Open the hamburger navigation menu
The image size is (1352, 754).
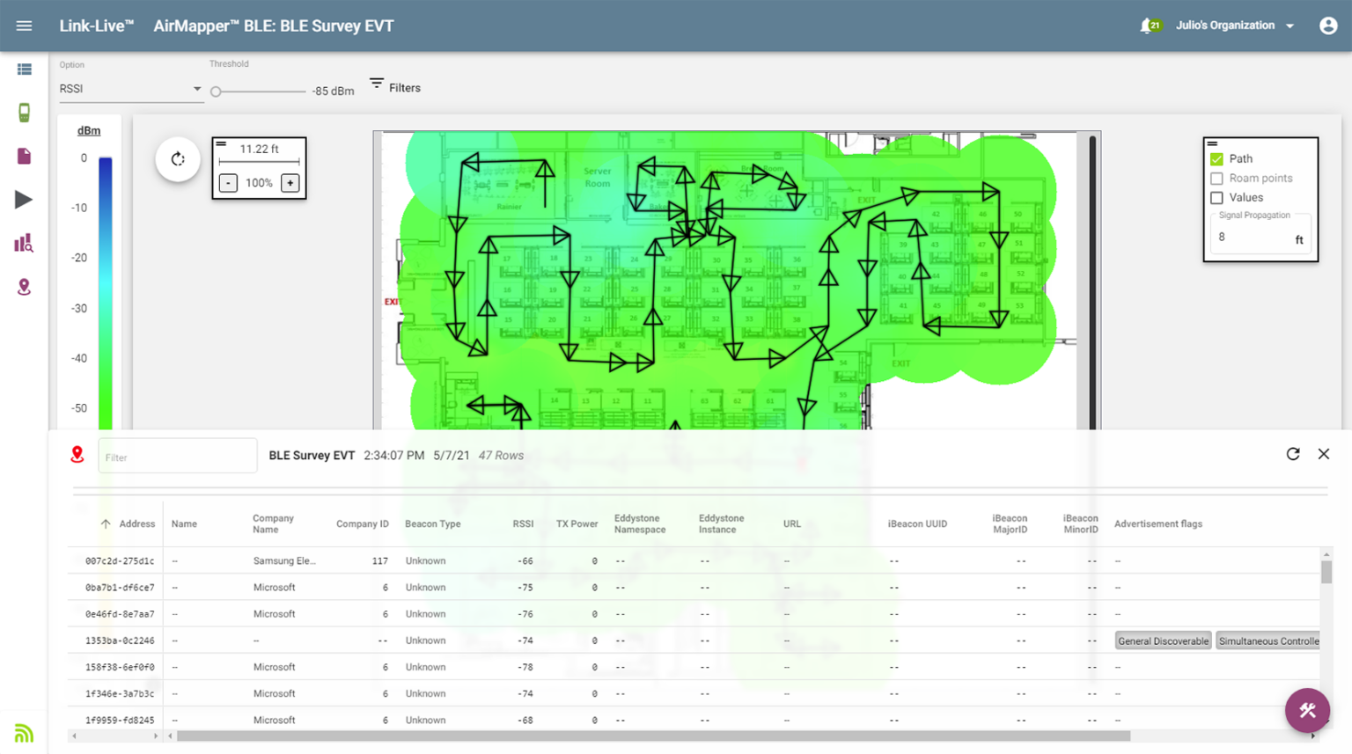[24, 26]
